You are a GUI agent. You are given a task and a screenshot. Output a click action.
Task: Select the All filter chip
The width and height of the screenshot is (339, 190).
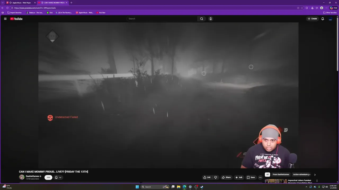coord(267,174)
